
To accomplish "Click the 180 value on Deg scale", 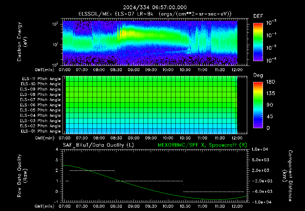I will click(270, 82).
